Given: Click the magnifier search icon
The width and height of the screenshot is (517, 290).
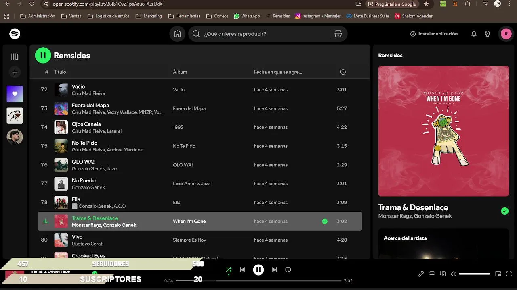Looking at the screenshot, I should click(x=196, y=34).
